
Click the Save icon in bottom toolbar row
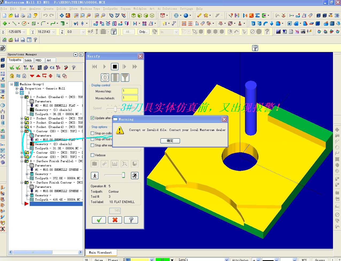(x=17, y=40)
